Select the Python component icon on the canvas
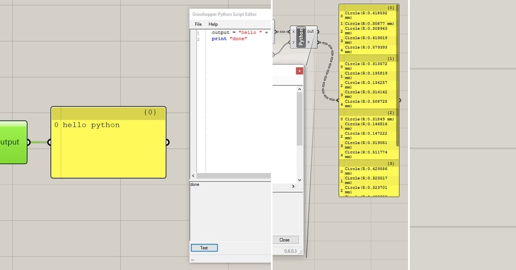Screen dimensions: 516x270 301,36
